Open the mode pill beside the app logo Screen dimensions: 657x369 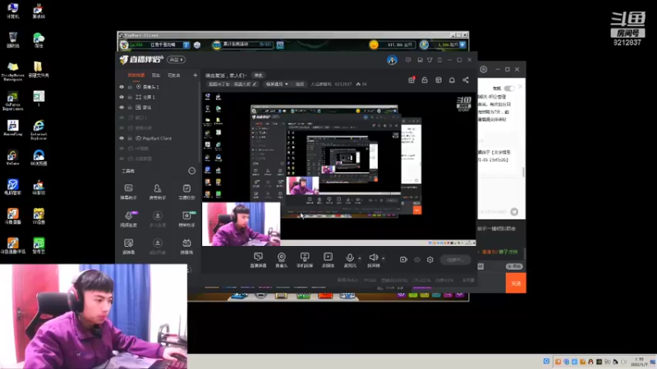(x=176, y=59)
